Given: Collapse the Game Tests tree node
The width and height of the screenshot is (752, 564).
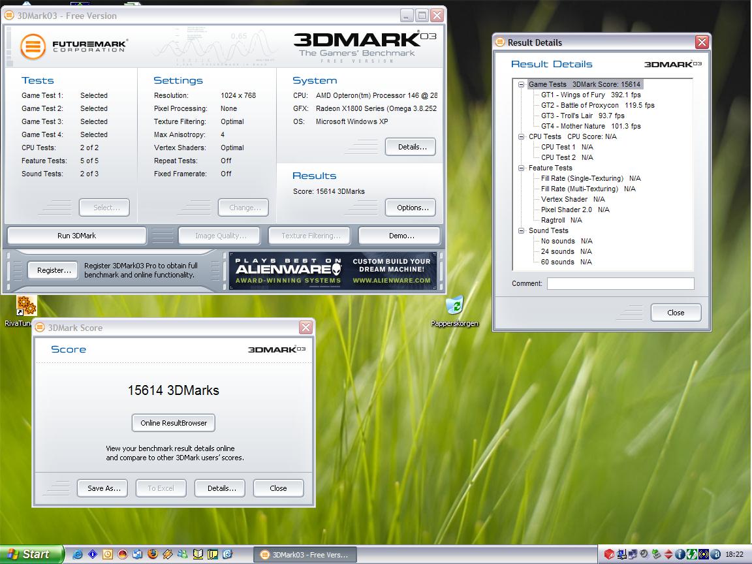Looking at the screenshot, I should coord(521,84).
